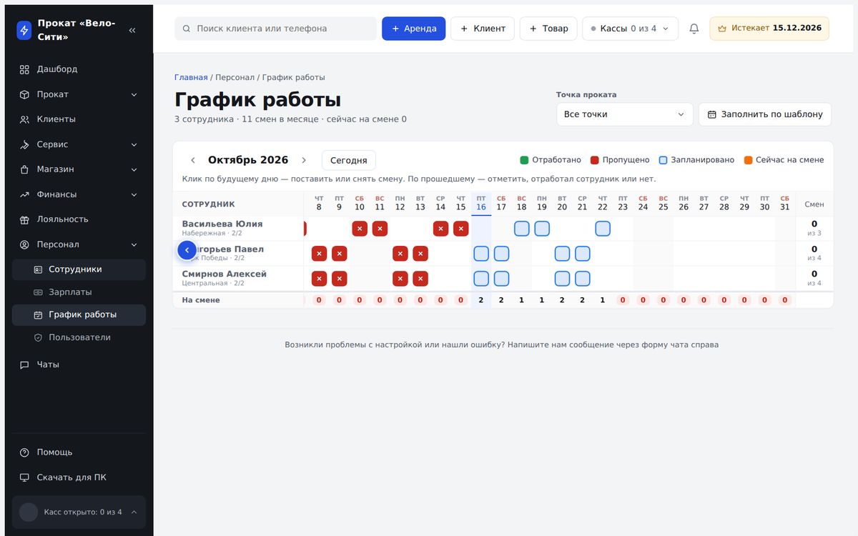Expand the Касс открыто panel at bottom
This screenshot has width=858, height=536.
(79, 512)
